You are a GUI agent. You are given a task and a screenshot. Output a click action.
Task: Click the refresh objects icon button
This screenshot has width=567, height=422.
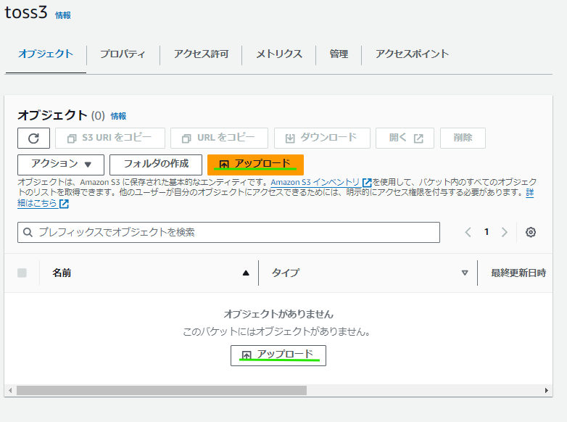click(33, 138)
